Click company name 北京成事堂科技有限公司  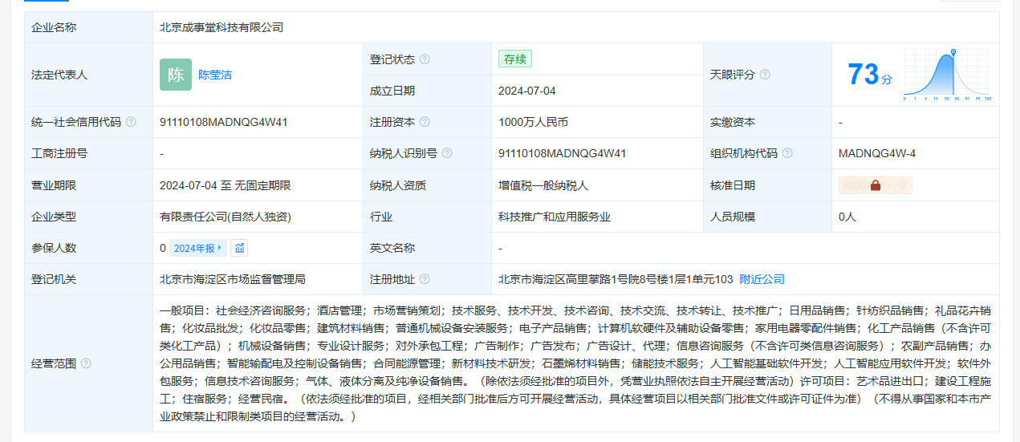coord(221,27)
